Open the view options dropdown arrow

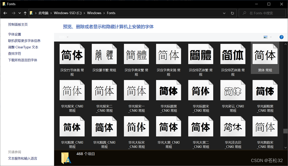point(271,37)
